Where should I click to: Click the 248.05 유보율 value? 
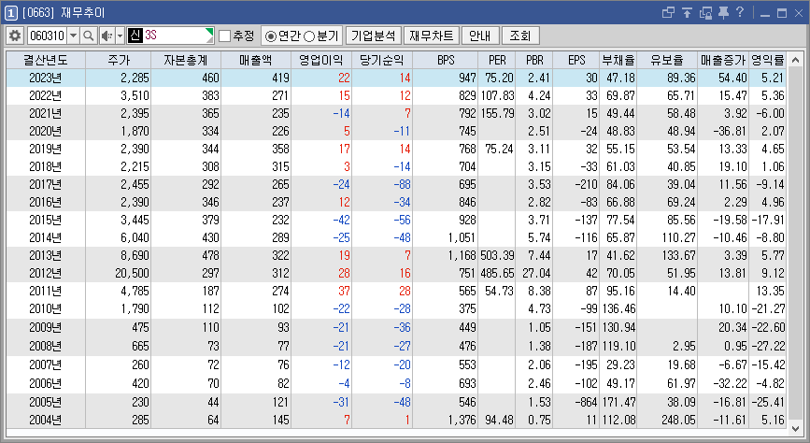click(x=678, y=421)
